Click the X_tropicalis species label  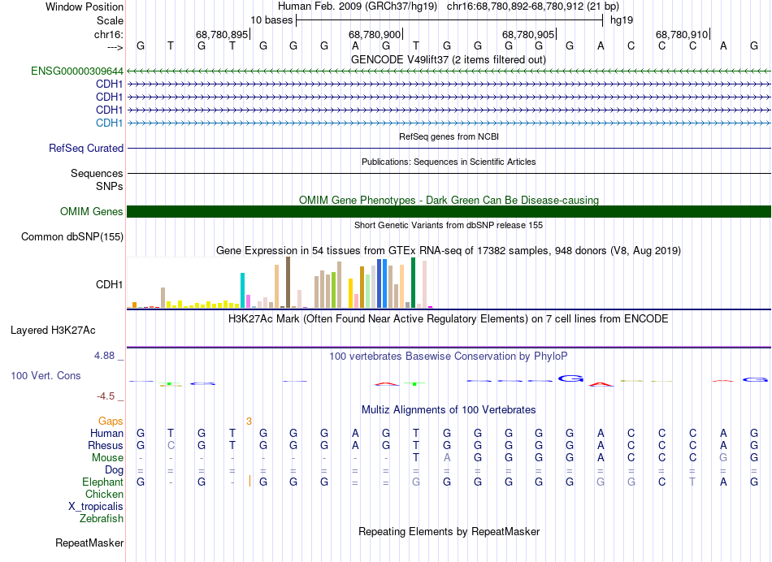point(96,506)
